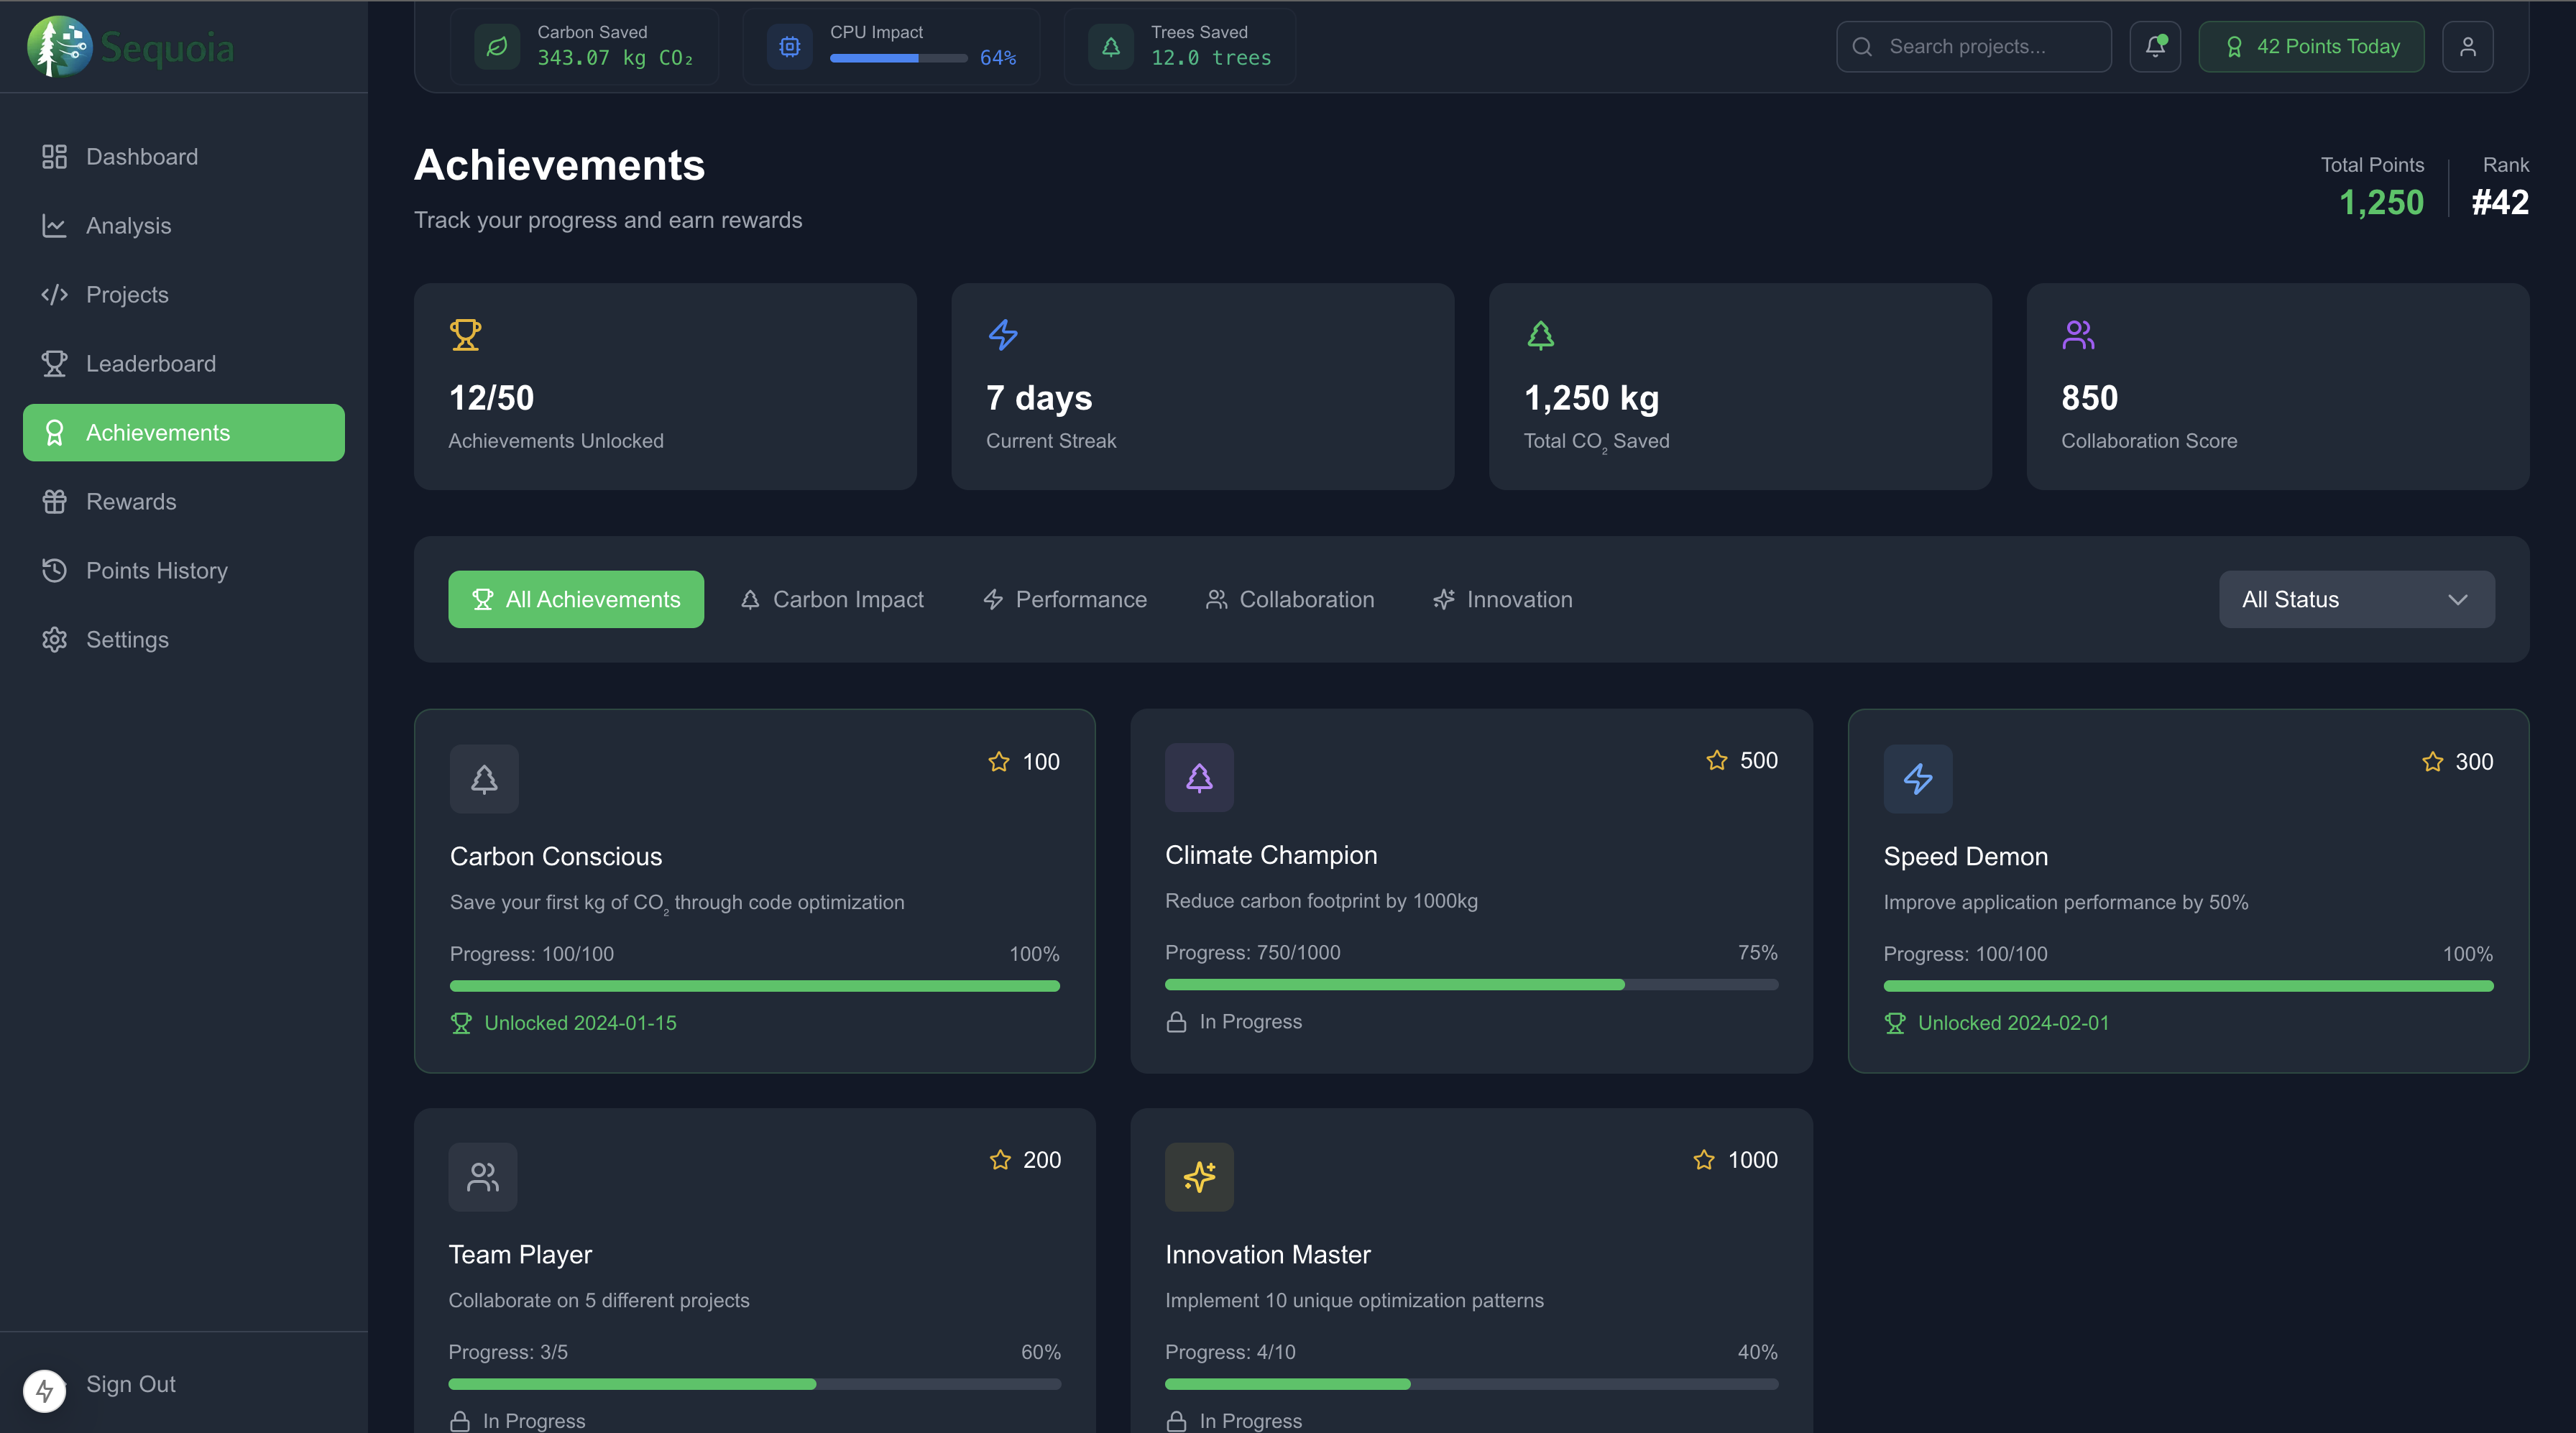This screenshot has height=1433, width=2576.
Task: Click the trophy icon on Achievements Unlocked card
Action: (465, 335)
